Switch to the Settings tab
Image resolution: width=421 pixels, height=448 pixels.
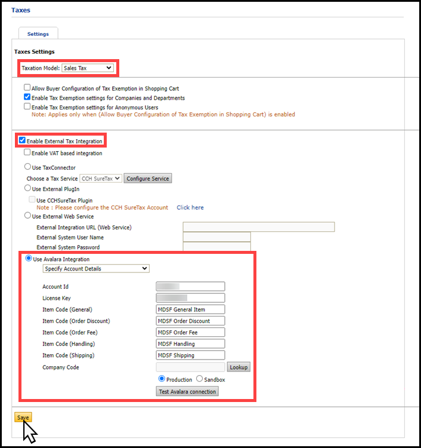coord(38,34)
